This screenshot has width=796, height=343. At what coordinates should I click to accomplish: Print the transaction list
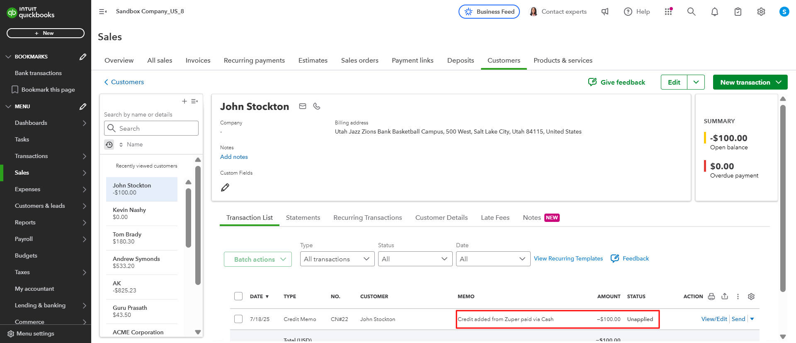click(711, 296)
